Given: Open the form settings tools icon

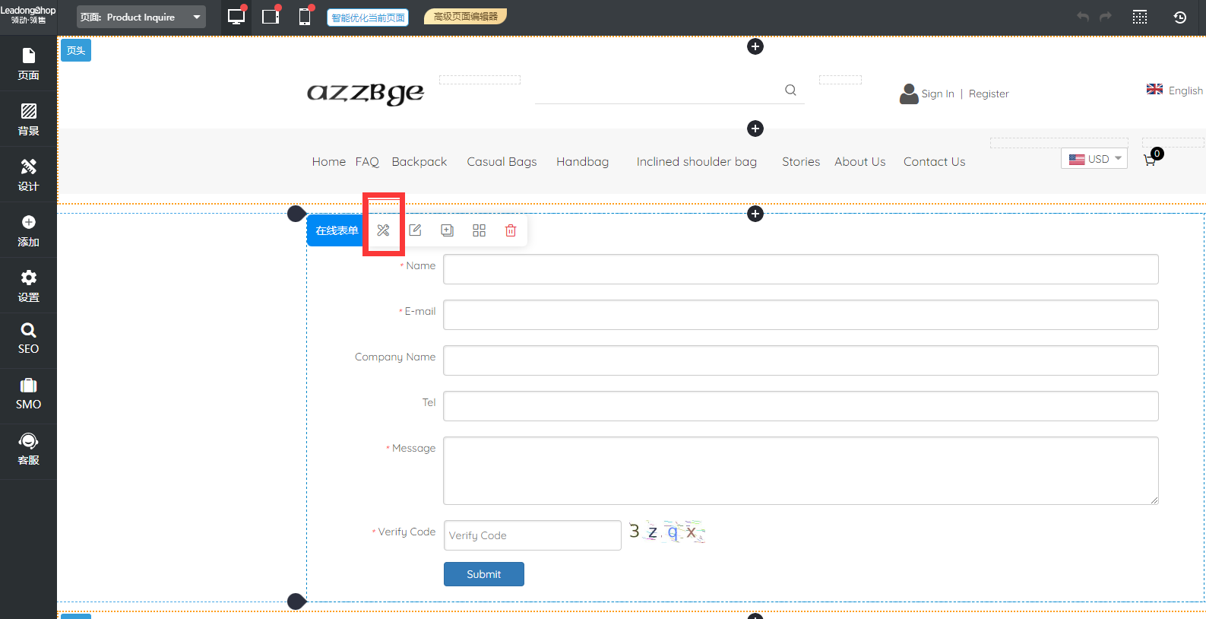Looking at the screenshot, I should (x=383, y=230).
